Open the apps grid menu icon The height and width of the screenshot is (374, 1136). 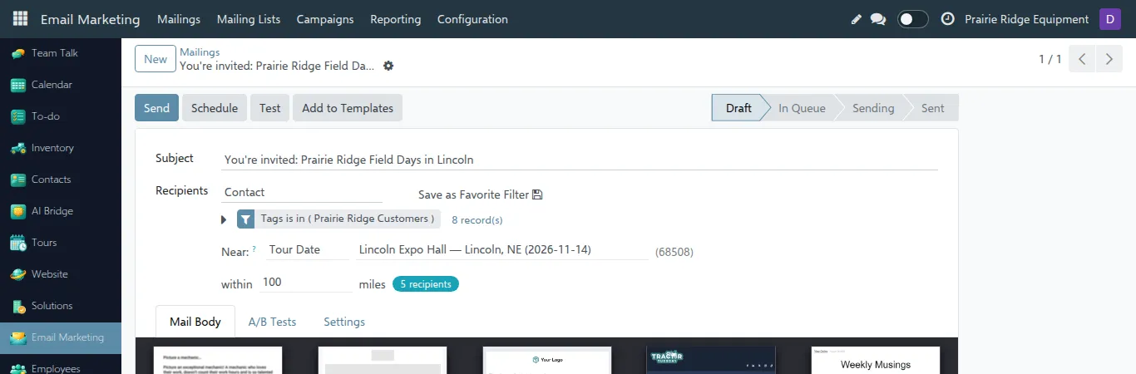point(20,18)
